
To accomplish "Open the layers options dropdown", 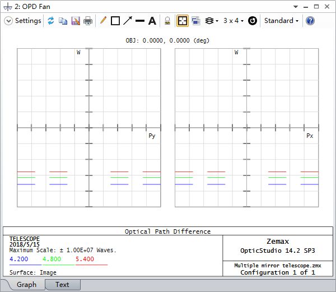I will click(x=212, y=21).
